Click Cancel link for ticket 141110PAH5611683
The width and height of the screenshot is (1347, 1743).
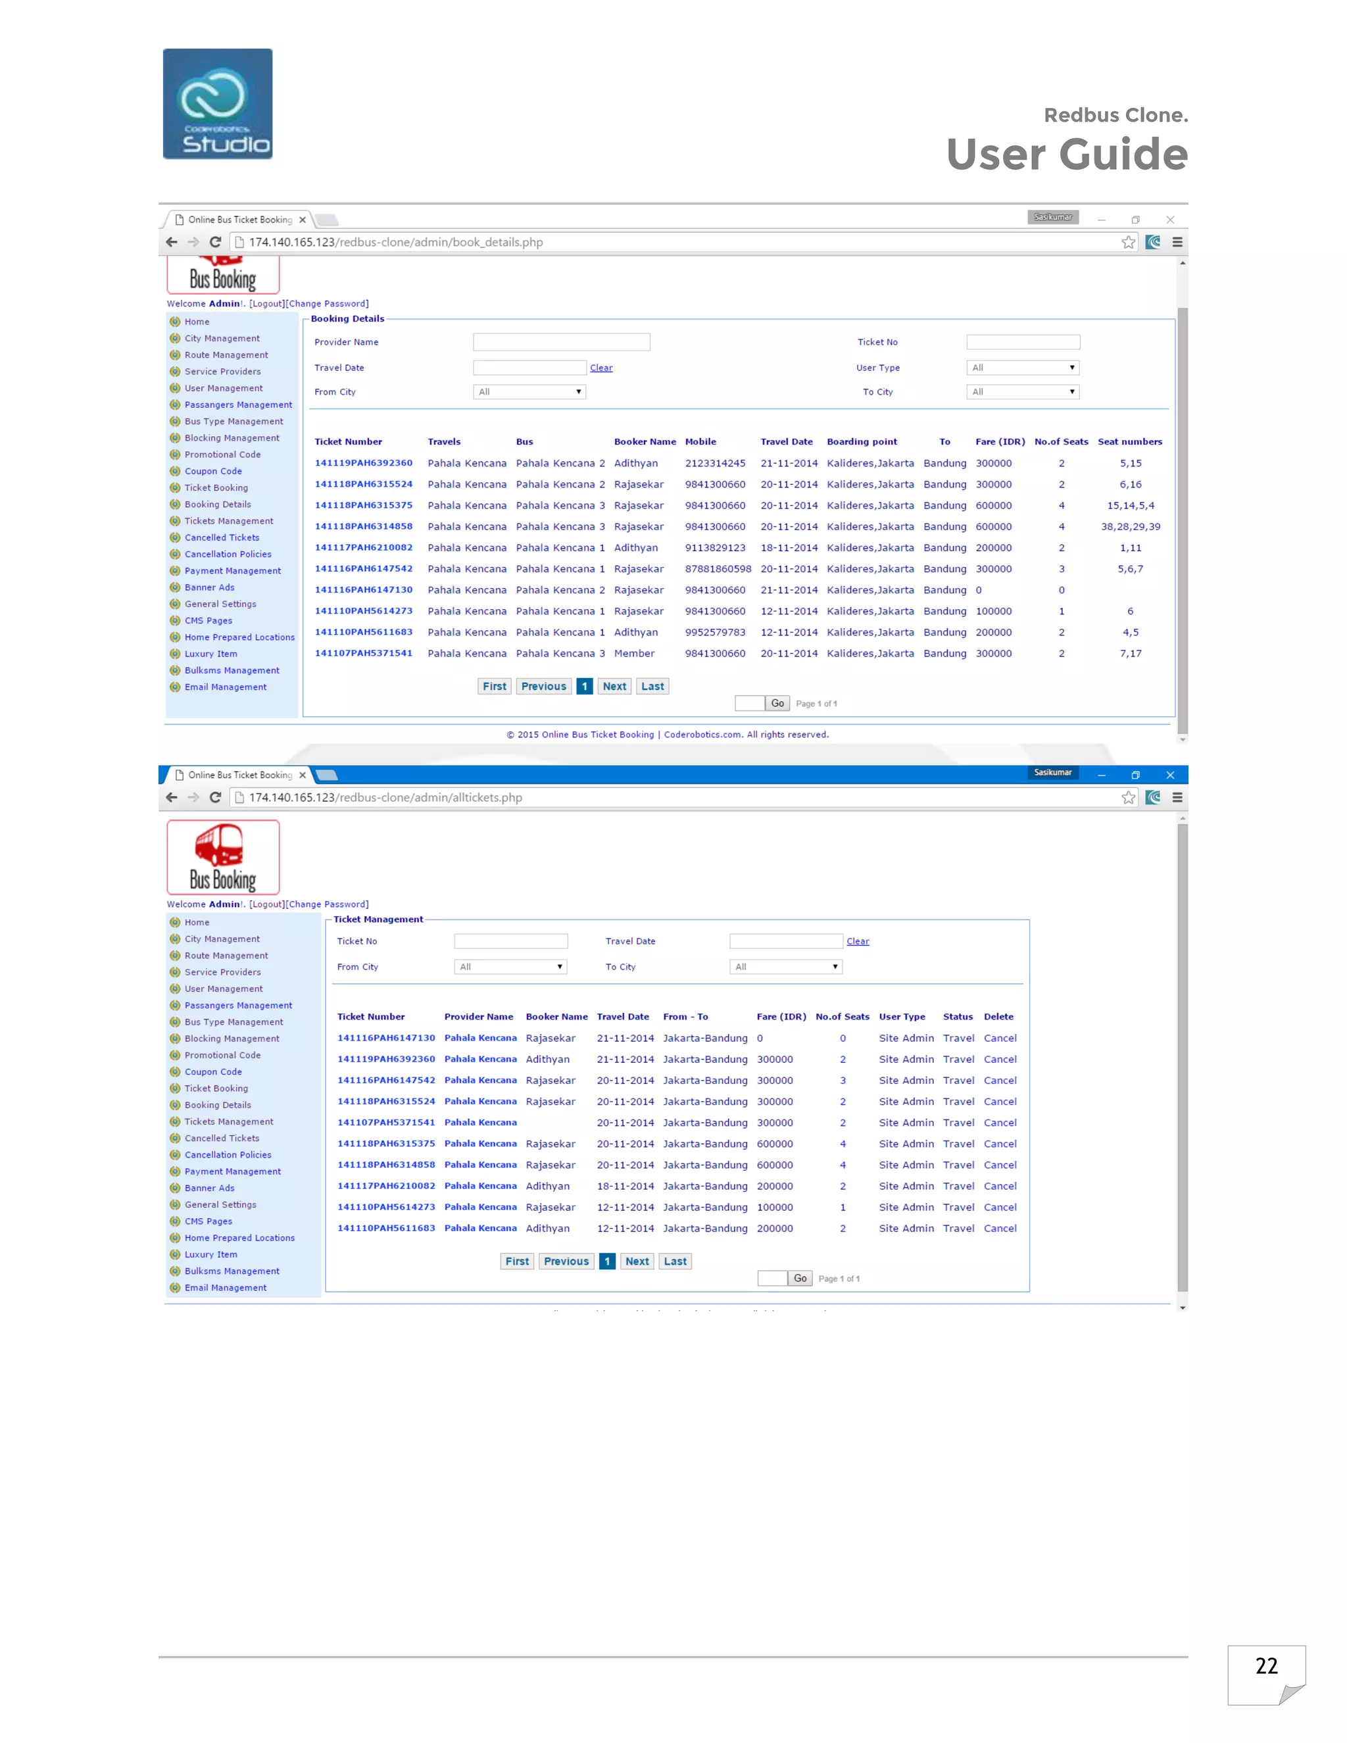(x=1000, y=1228)
